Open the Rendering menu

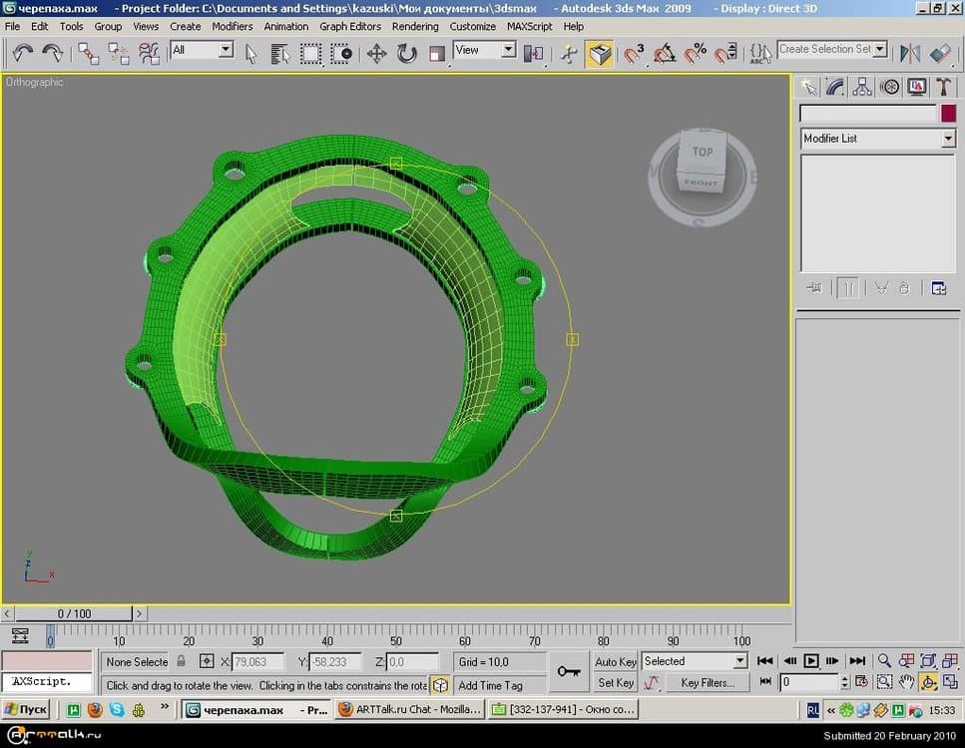[415, 27]
